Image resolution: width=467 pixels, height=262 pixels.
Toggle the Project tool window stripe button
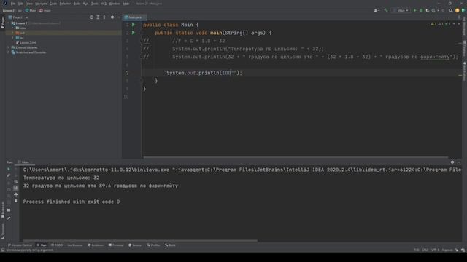tap(3, 23)
